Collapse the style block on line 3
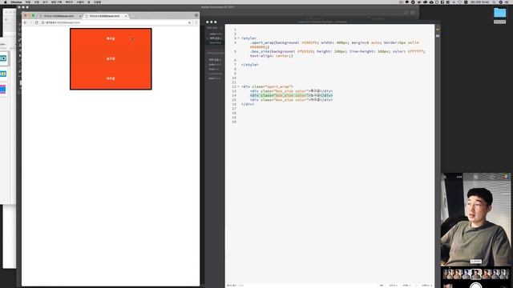 tap(238, 38)
